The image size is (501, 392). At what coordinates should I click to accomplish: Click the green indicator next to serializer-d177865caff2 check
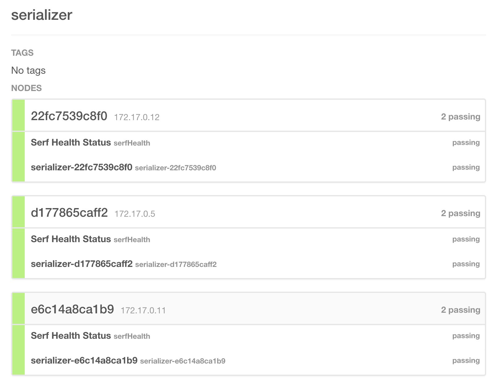coord(18,264)
